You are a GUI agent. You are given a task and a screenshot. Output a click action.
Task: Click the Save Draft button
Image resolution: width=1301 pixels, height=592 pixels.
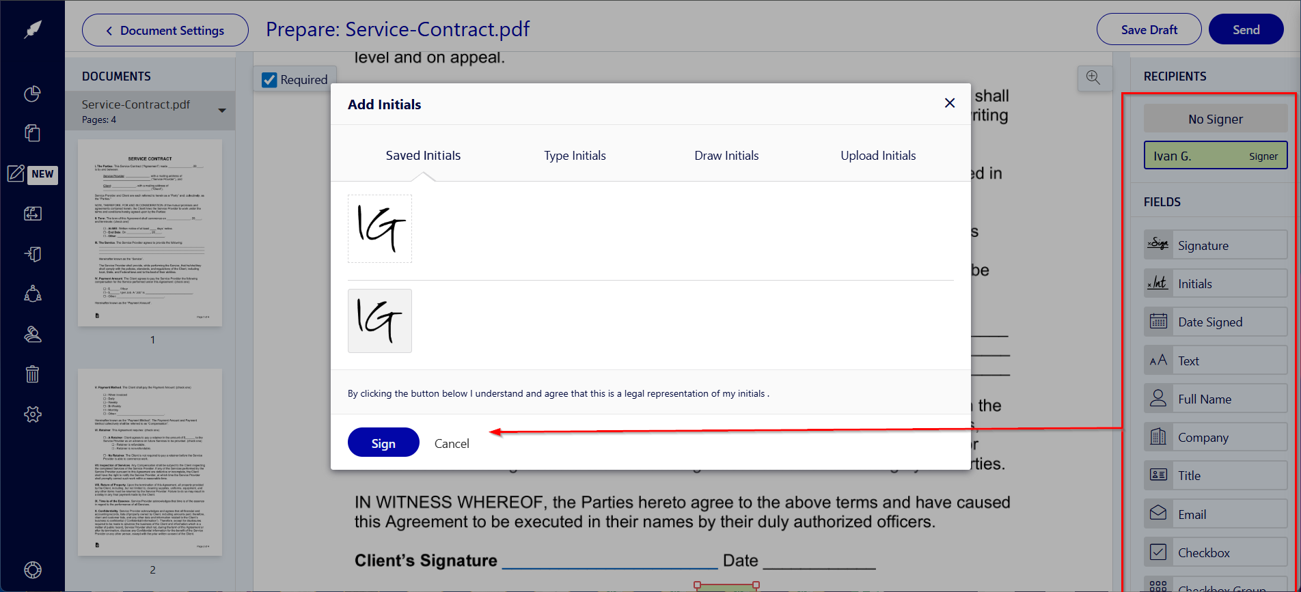1149,29
